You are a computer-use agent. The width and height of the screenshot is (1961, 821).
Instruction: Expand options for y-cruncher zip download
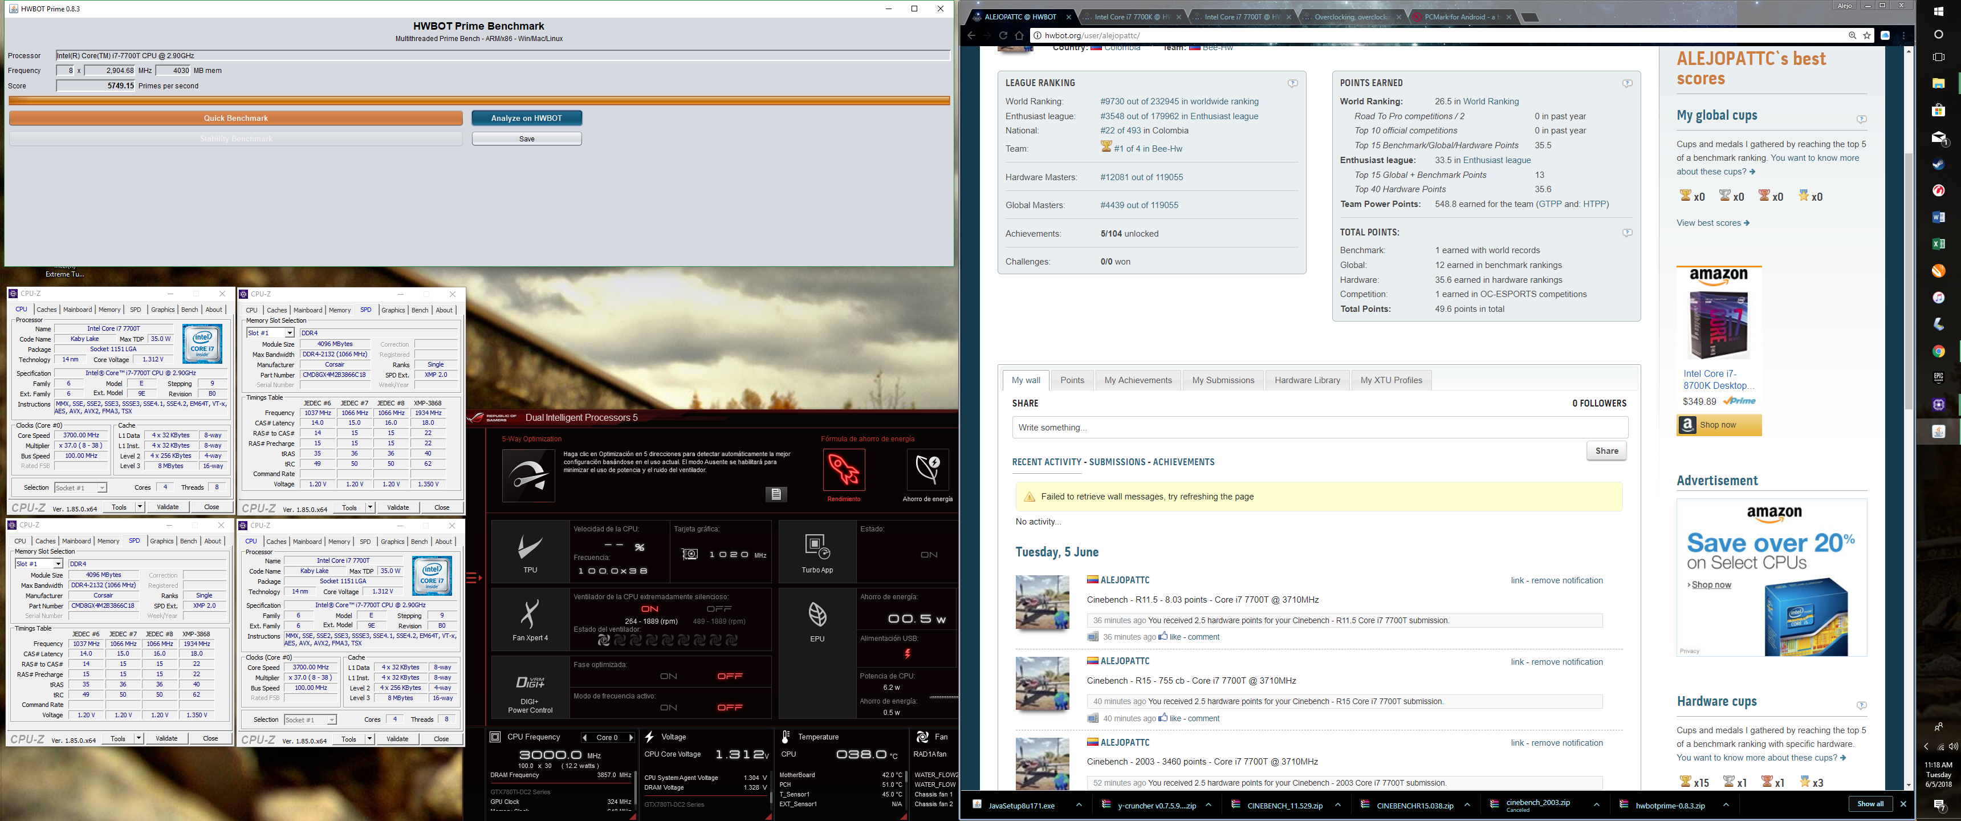tap(1208, 805)
